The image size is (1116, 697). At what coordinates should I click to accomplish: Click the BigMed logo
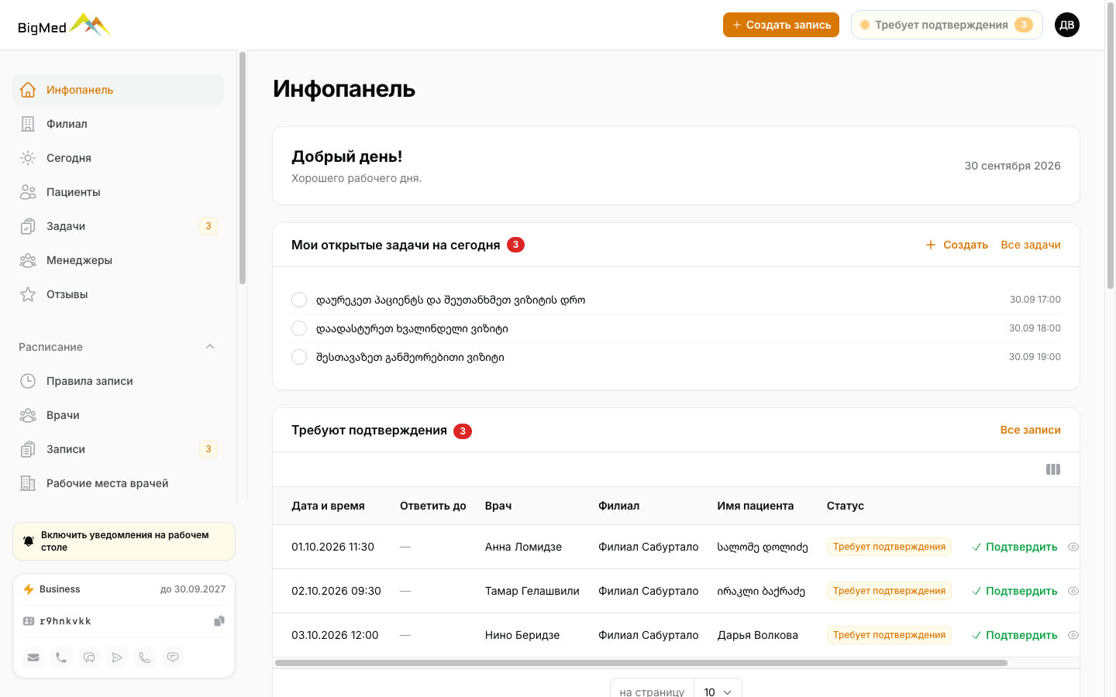pyautogui.click(x=64, y=26)
